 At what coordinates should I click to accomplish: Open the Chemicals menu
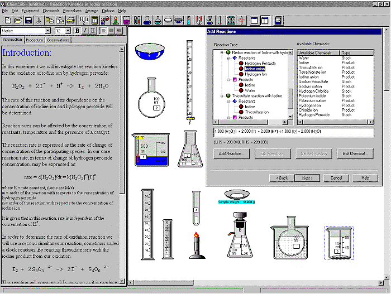(51, 11)
